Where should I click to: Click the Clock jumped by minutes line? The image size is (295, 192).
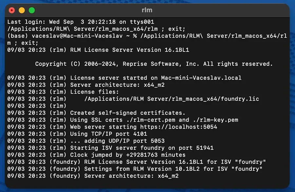96,155
